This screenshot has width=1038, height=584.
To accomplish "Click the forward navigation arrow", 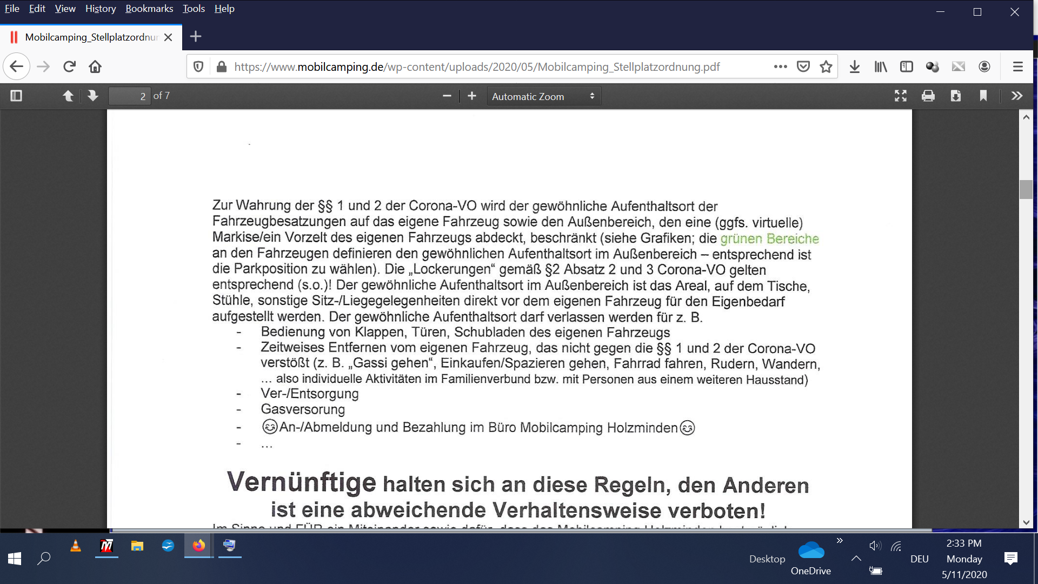I will (x=43, y=67).
